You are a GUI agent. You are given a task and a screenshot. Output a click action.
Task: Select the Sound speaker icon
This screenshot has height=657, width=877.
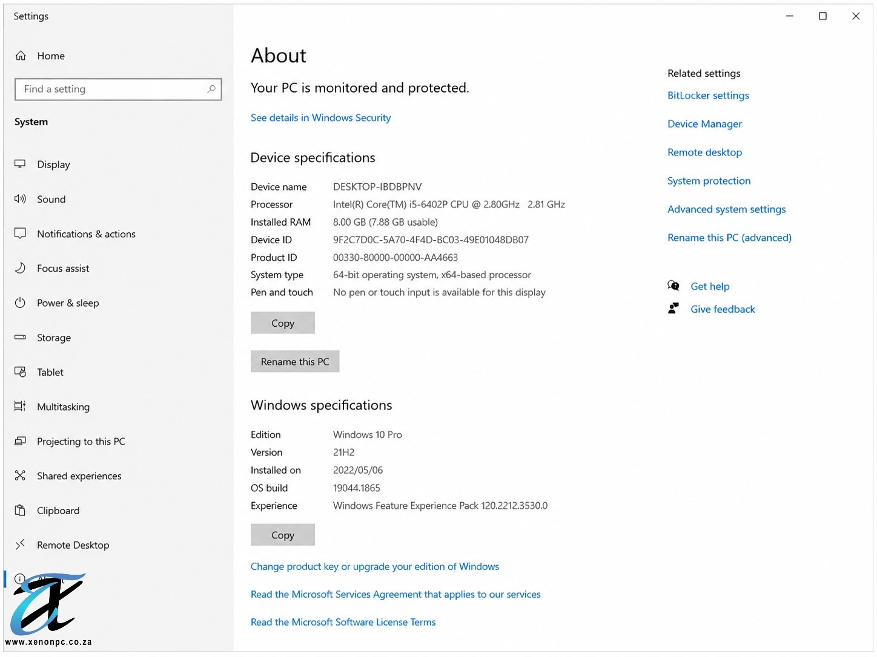click(x=20, y=199)
